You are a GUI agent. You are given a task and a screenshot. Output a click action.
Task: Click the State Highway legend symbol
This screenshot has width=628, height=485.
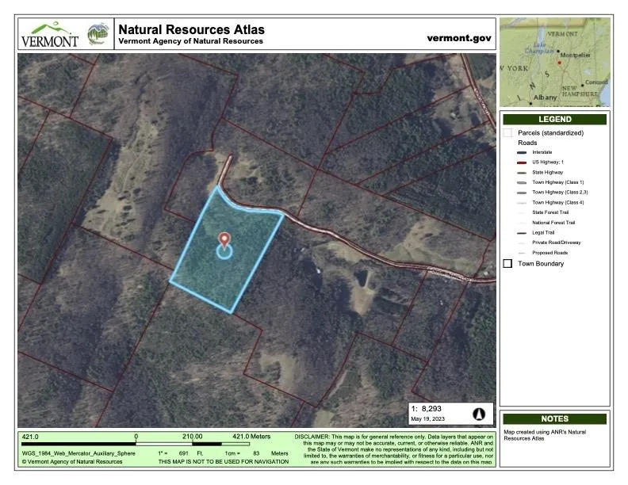click(x=520, y=172)
